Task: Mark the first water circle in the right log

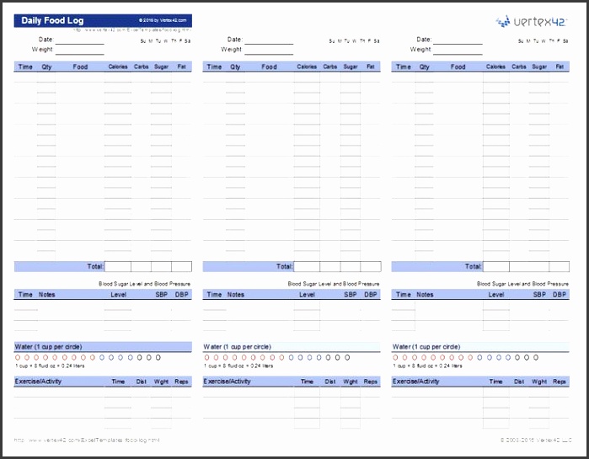Action: pos(395,357)
